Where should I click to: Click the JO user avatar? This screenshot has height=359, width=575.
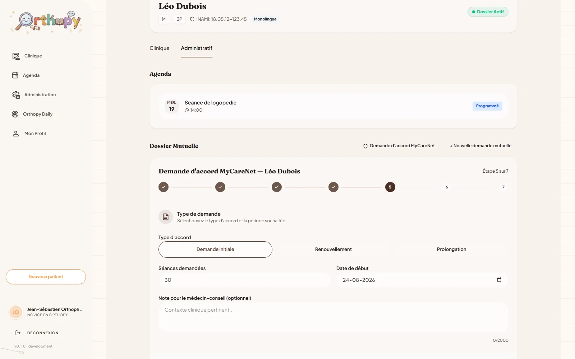[x=15, y=312]
